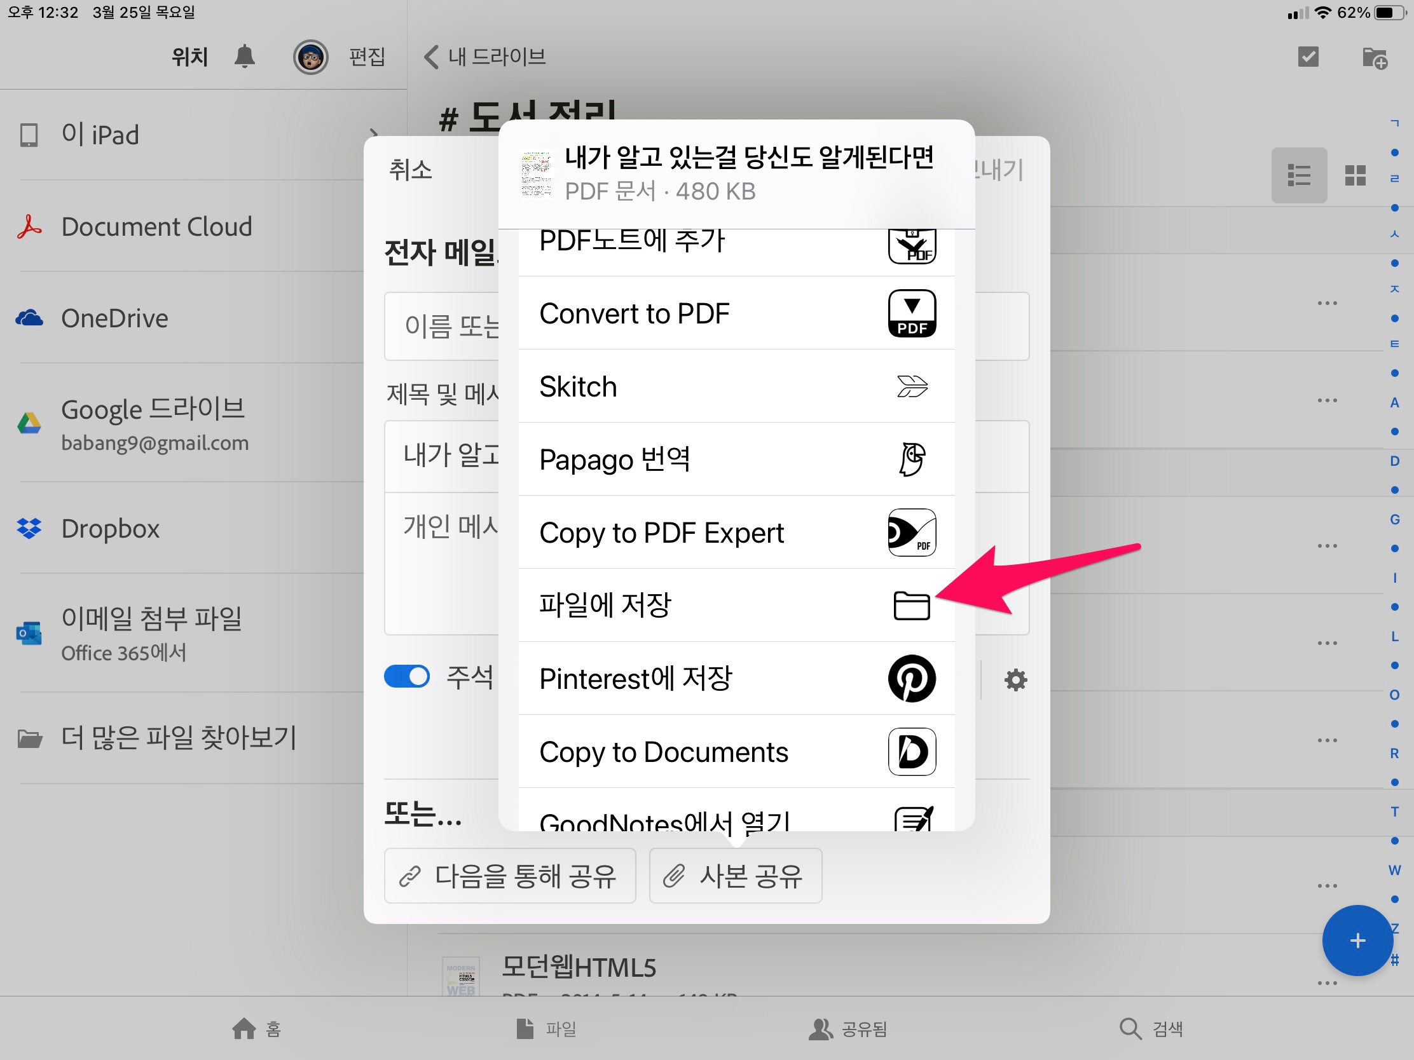Tap the new folder icon
The width and height of the screenshot is (1414, 1060).
(x=1374, y=58)
